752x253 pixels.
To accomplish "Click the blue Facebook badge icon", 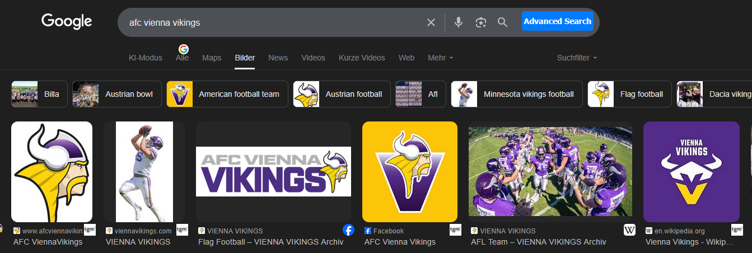I will click(348, 229).
